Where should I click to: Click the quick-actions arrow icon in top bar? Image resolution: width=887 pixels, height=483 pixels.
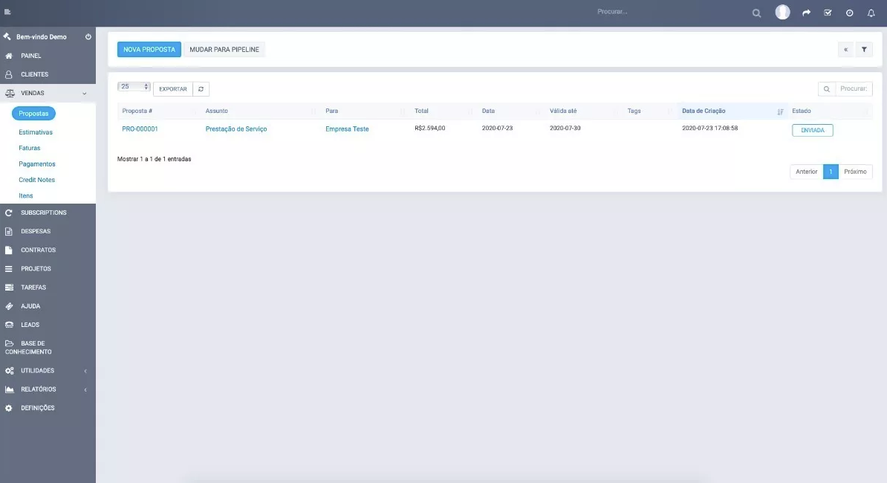[806, 13]
